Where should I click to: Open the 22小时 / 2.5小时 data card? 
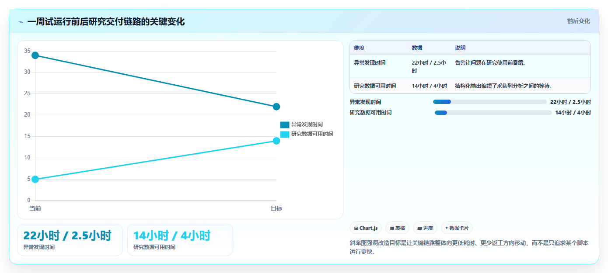[x=70, y=240]
